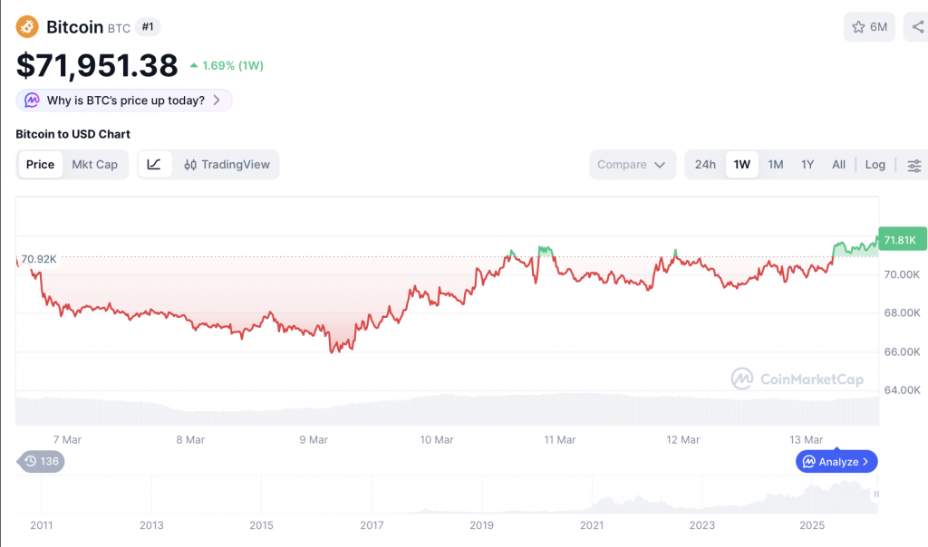Enable logarithmic scale with Log toggle
928x547 pixels.
[875, 164]
